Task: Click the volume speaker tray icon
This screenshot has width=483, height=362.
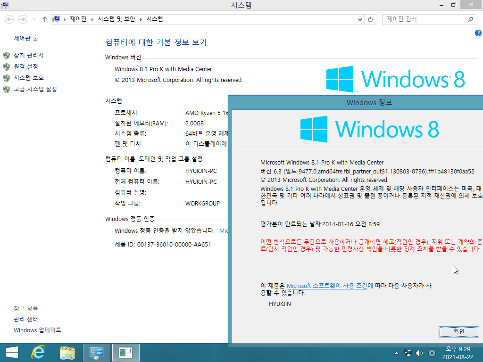Action: pyautogui.click(x=419, y=353)
